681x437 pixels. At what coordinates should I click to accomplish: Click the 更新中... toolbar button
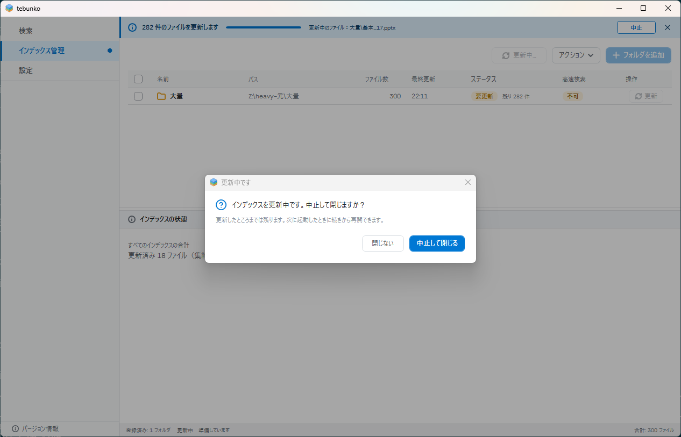coord(519,55)
